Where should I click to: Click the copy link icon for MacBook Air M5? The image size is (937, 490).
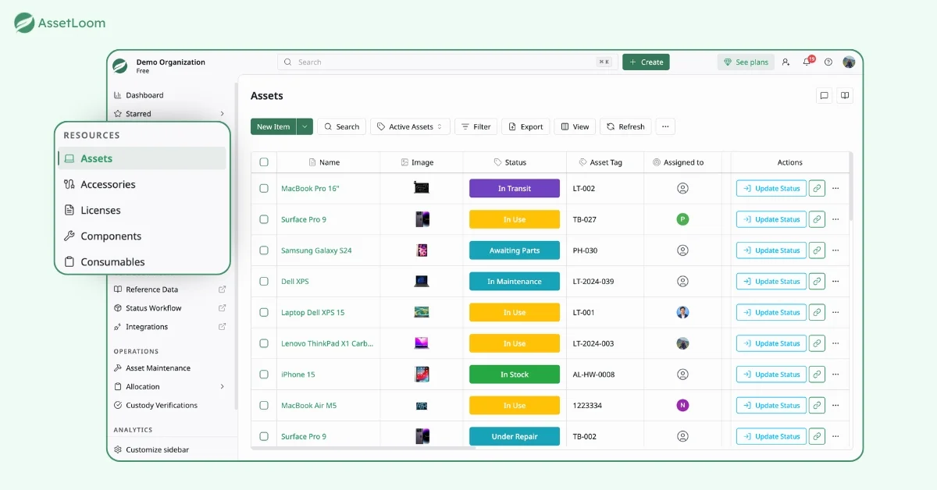tap(817, 405)
